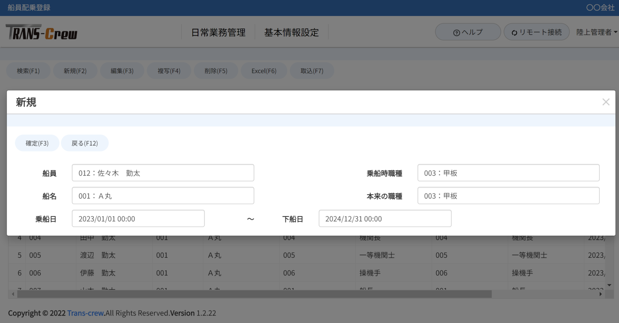
Task: Open the ヘルプ help button
Action: click(x=468, y=32)
